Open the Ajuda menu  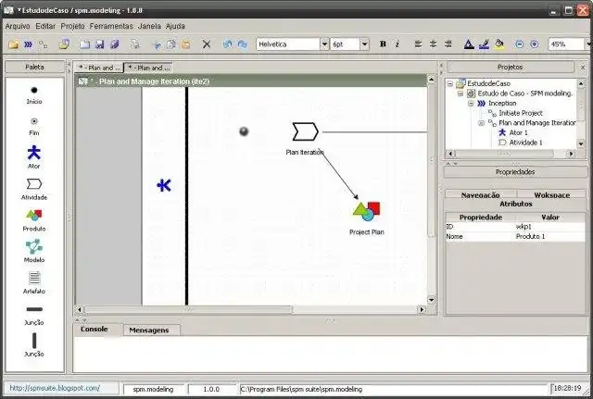[x=175, y=26]
